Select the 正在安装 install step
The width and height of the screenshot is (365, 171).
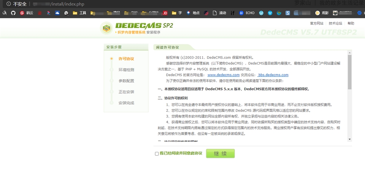tap(126, 92)
